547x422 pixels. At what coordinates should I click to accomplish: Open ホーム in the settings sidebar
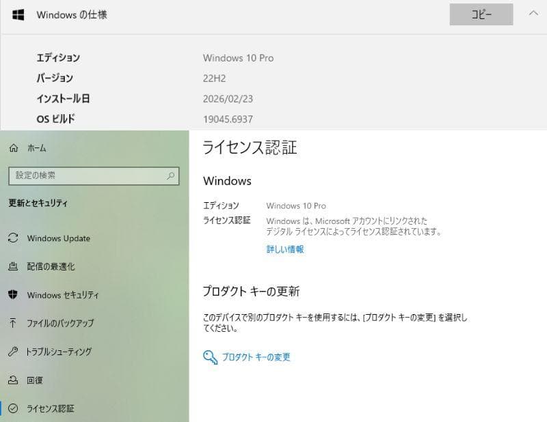(37, 148)
